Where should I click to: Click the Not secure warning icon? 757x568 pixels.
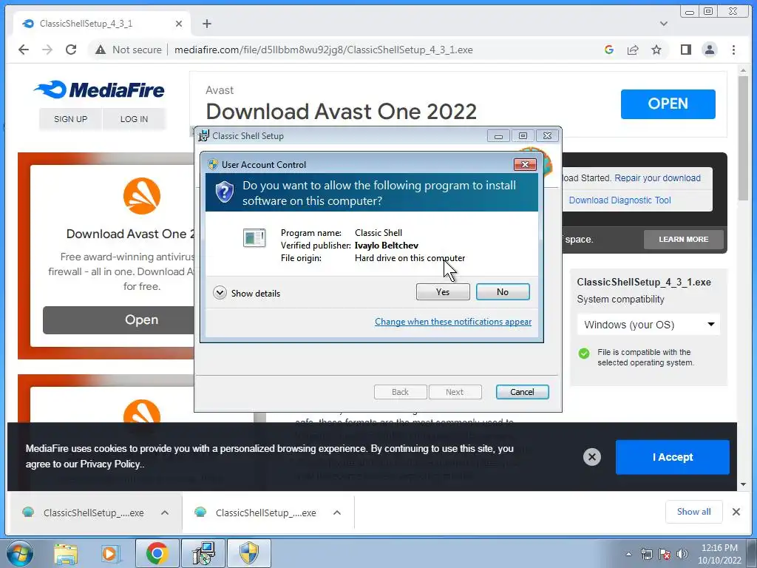pos(101,50)
